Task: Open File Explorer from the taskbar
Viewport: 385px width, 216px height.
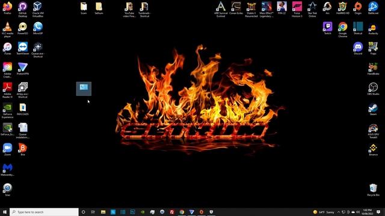Action: pos(103,212)
